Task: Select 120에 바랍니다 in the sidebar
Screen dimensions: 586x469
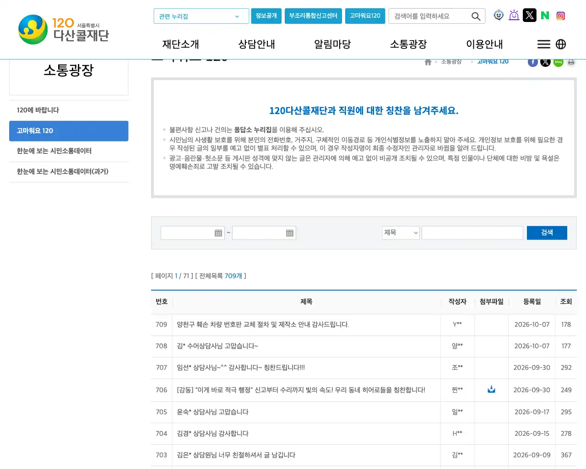Action: coord(69,110)
